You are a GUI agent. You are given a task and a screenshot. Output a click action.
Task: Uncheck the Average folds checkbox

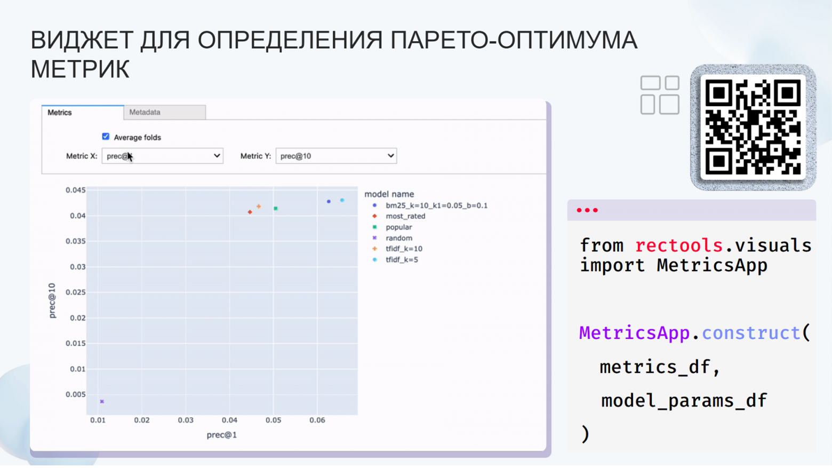pyautogui.click(x=106, y=137)
